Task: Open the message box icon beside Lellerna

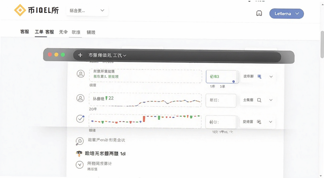Action: tap(259, 13)
